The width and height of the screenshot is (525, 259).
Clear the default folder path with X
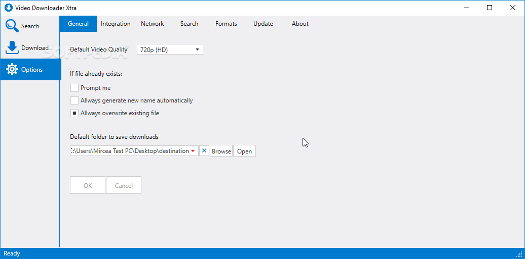click(204, 151)
